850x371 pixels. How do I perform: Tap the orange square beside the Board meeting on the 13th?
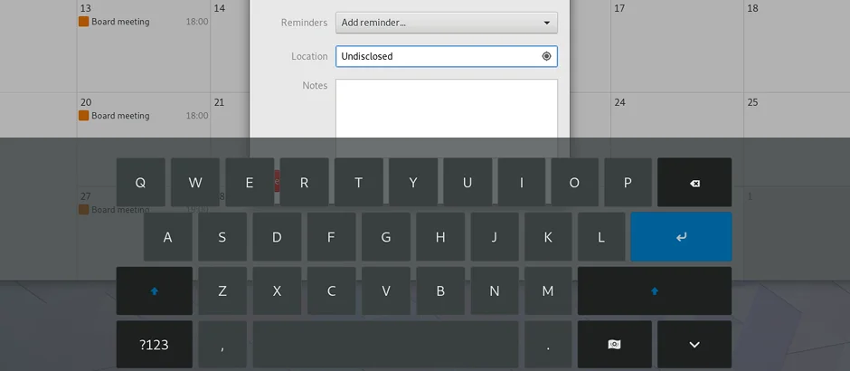[x=84, y=22]
